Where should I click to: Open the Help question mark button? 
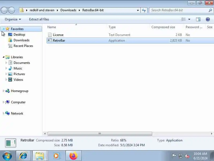coord(208,19)
